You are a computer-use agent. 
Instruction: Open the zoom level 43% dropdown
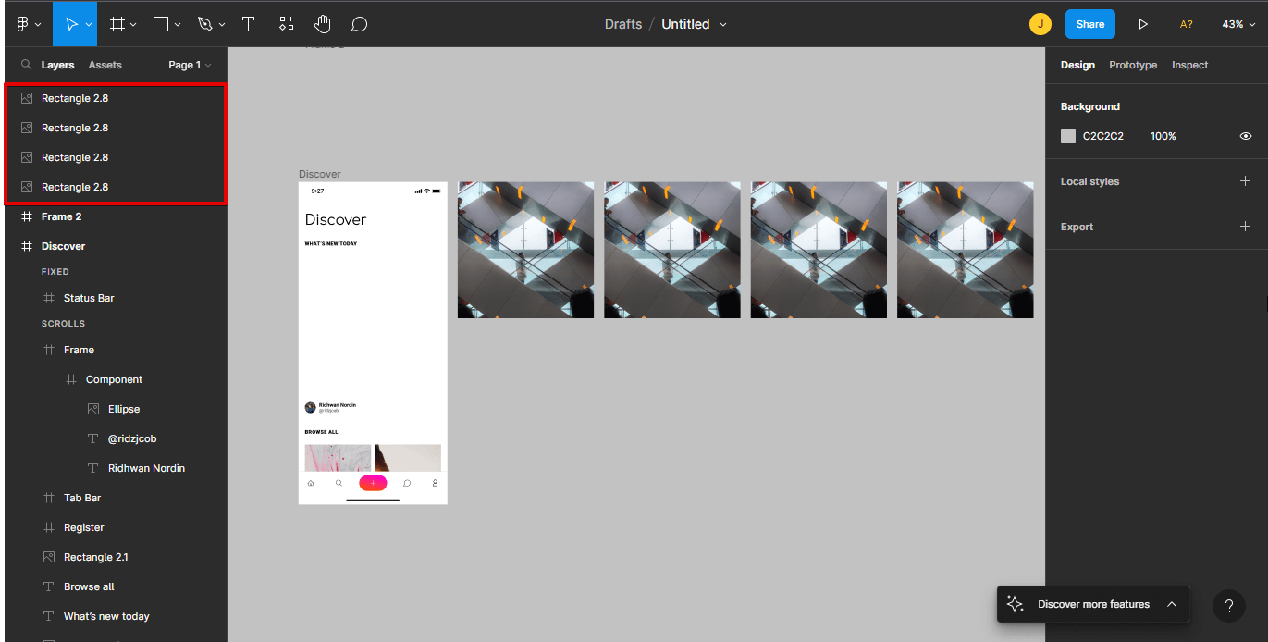(1238, 24)
